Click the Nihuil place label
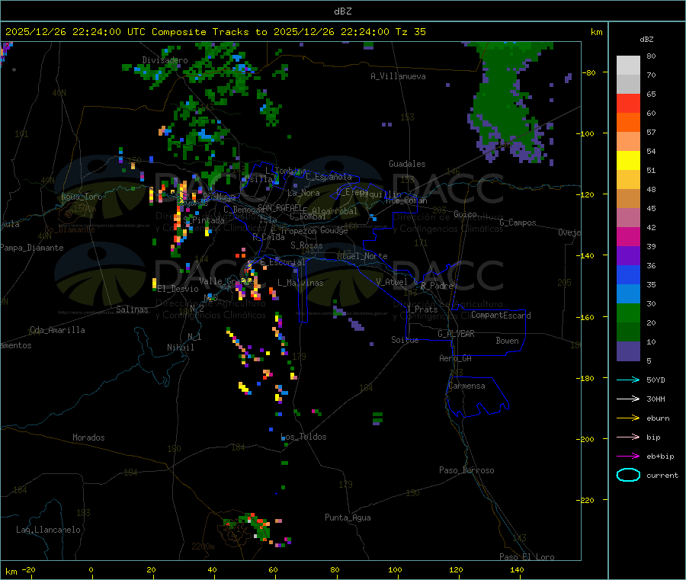Image resolution: width=686 pixels, height=580 pixels. 180,348
